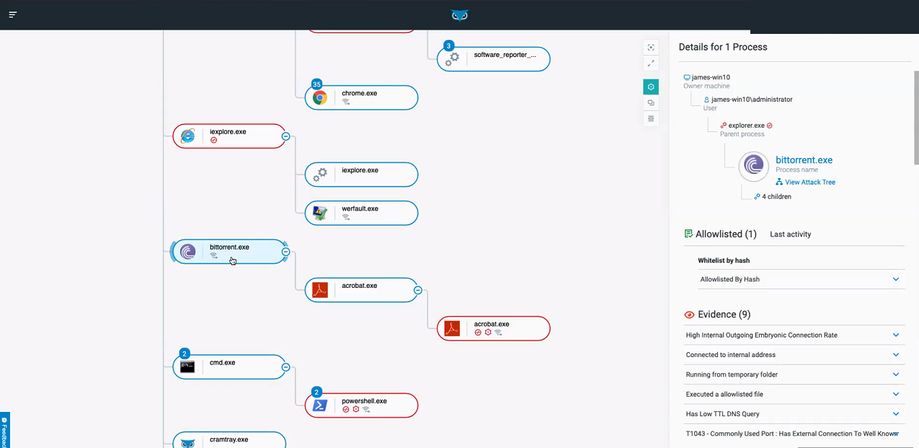Open explorer.exe parent process link

[746, 126]
